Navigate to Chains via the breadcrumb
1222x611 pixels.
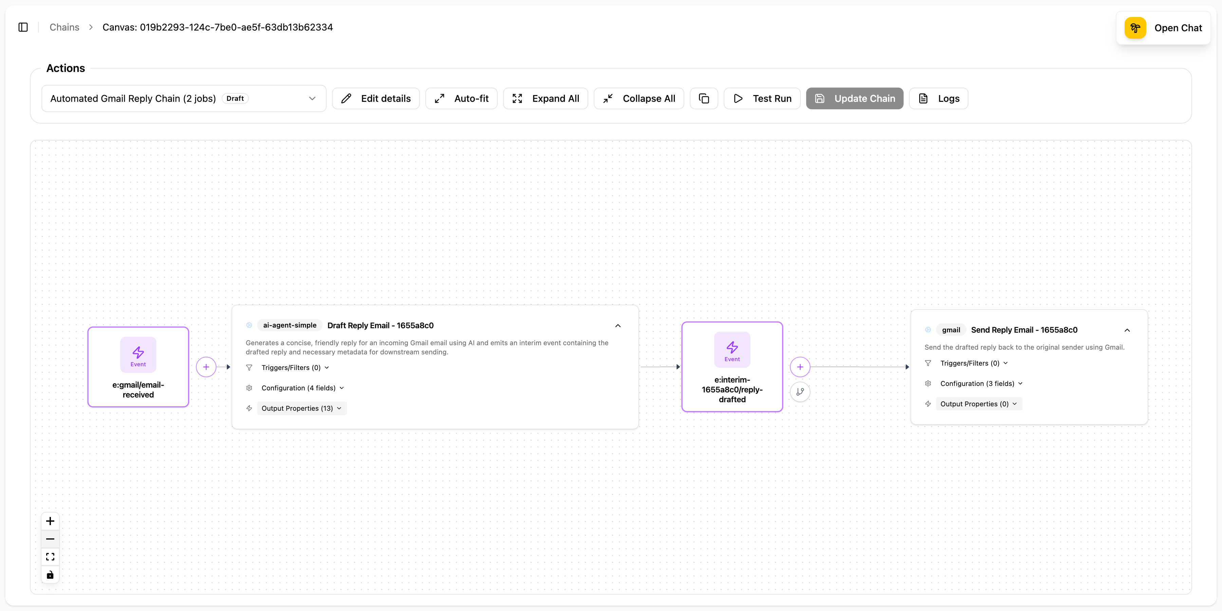tap(64, 27)
